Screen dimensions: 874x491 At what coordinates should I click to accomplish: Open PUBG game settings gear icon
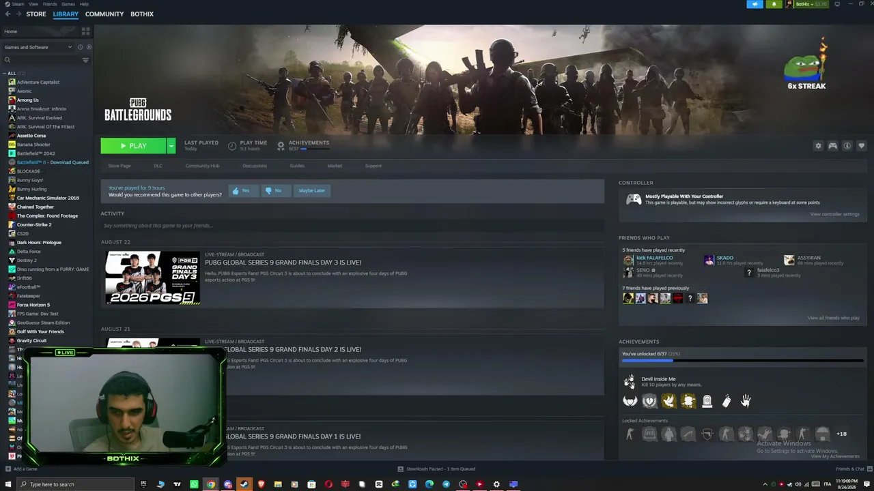point(818,146)
